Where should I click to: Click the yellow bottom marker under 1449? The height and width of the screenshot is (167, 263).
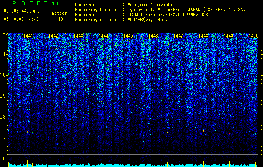[229, 164]
